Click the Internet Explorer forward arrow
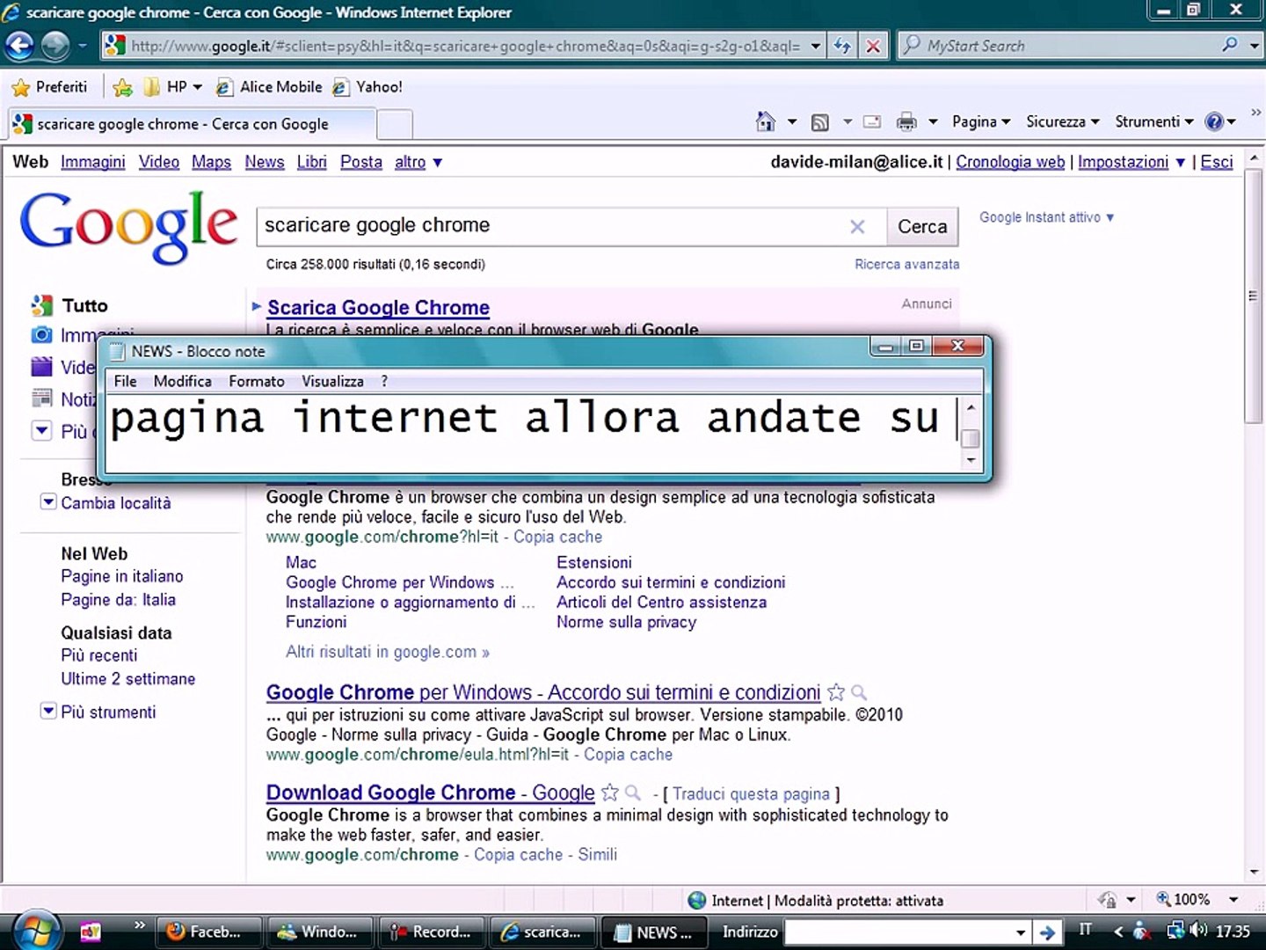 coord(55,46)
